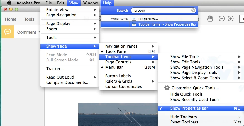
Task: Open the Edit menu
Action: pos(60,3)
